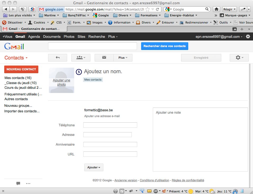The height and width of the screenshot is (194, 253).
Task: Click the rain cloud icon for Jeudi
Action: click(x=235, y=191)
